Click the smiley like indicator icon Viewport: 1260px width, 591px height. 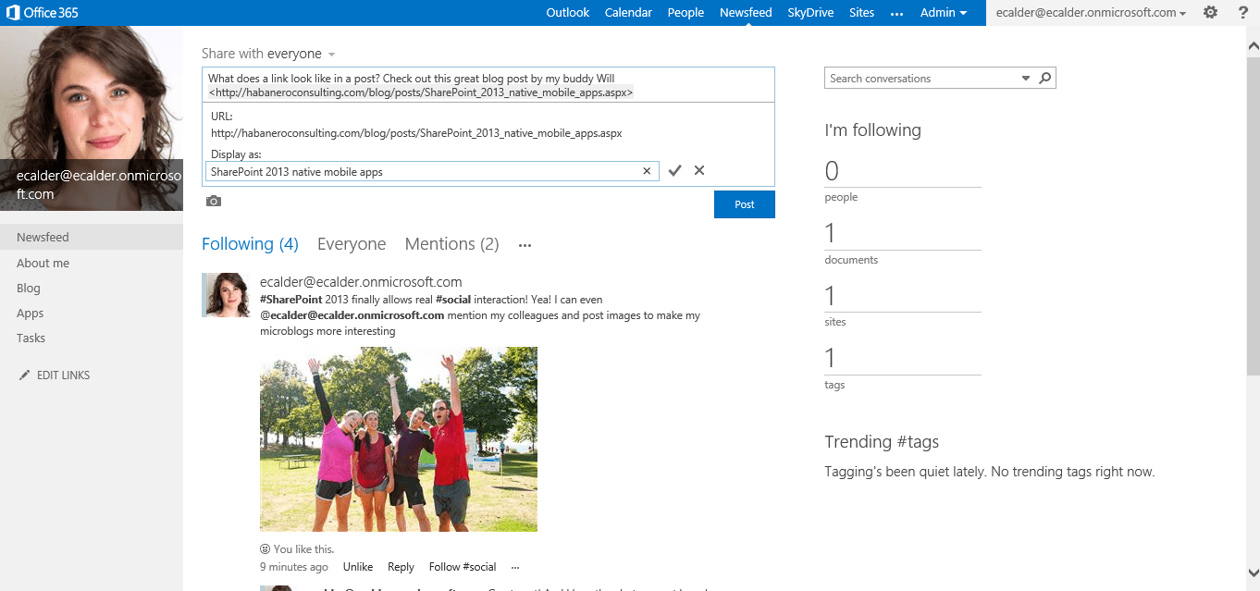(x=266, y=549)
